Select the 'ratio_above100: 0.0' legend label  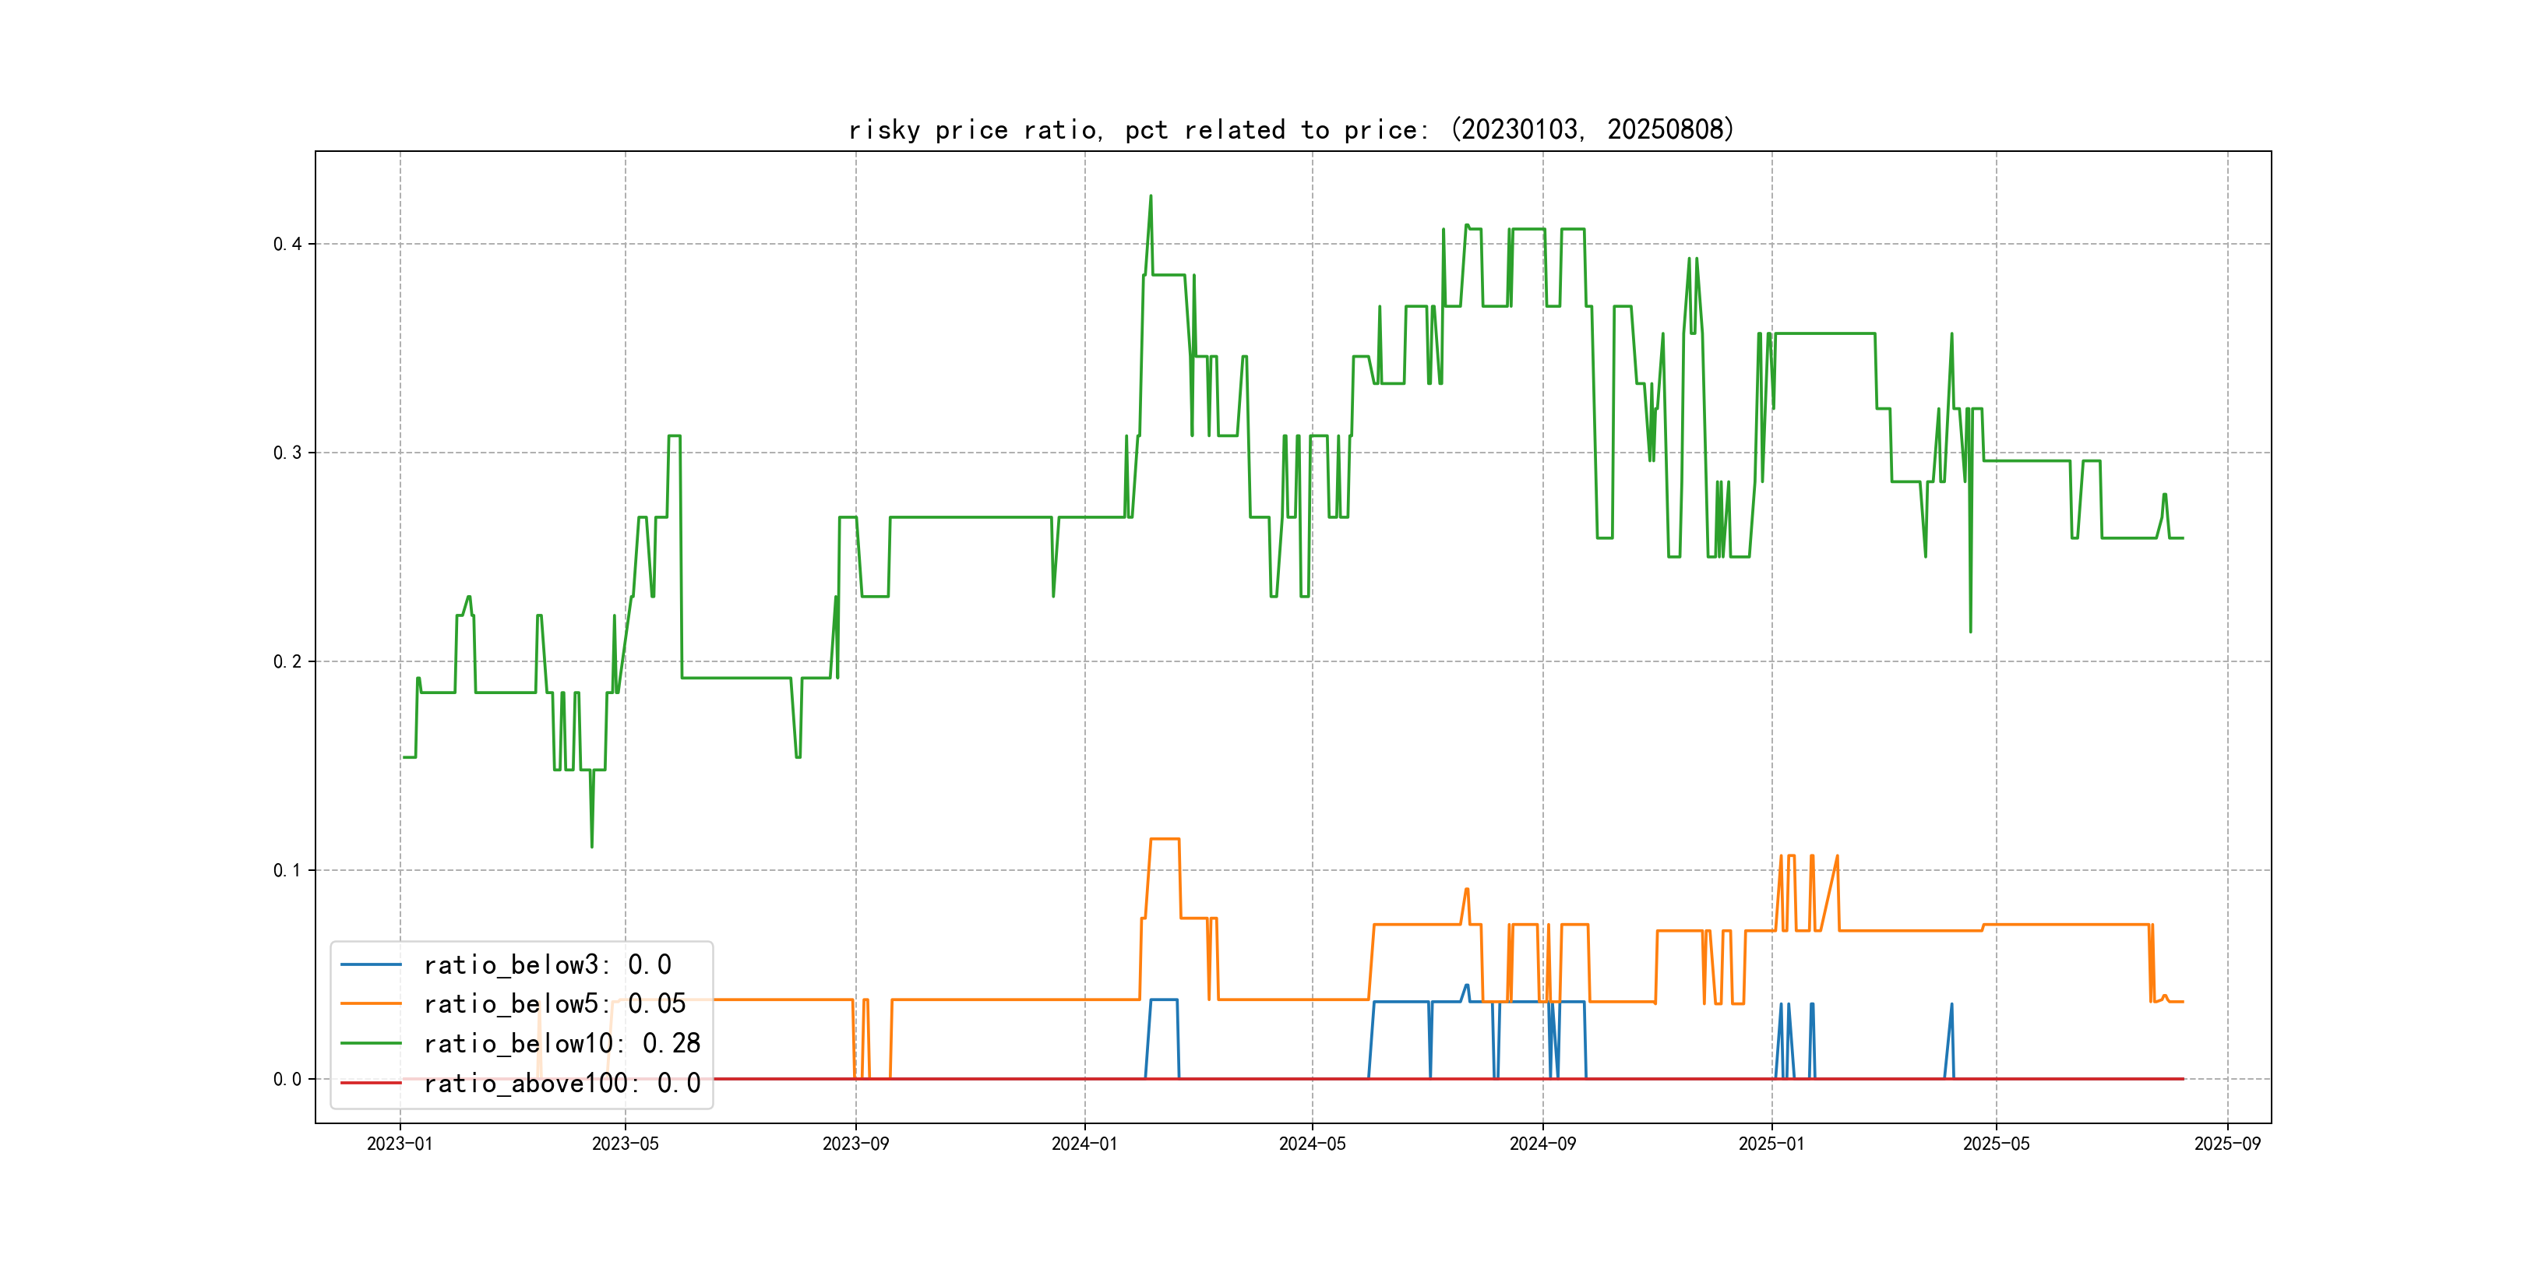pyautogui.click(x=562, y=1083)
